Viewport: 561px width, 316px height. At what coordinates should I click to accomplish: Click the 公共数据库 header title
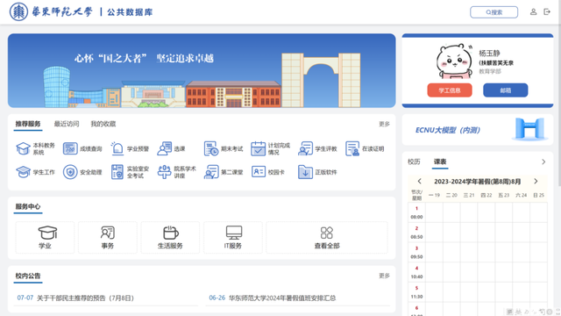[130, 12]
